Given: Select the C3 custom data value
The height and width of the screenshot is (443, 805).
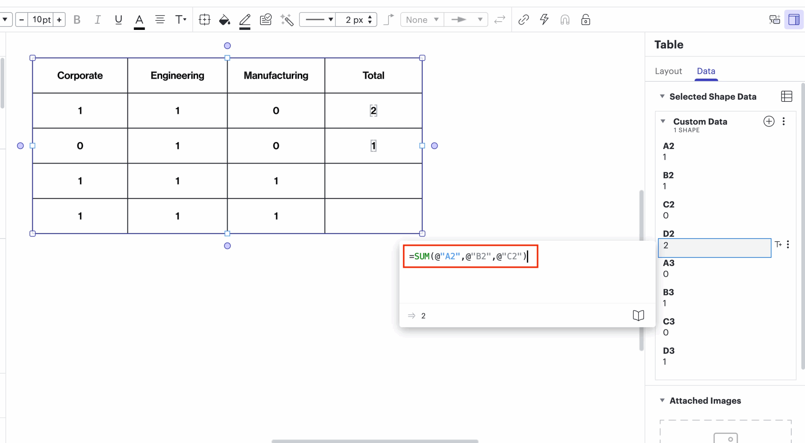Looking at the screenshot, I should pyautogui.click(x=665, y=332).
